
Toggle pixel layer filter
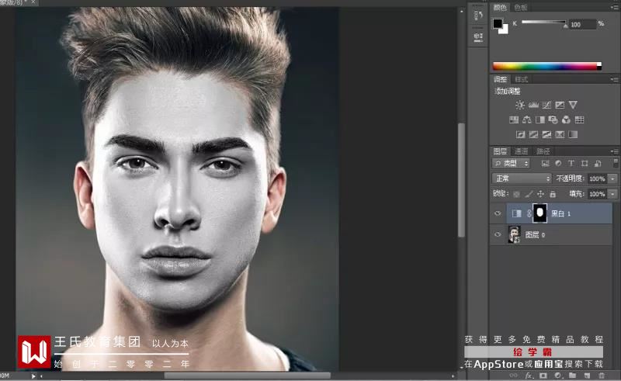pyautogui.click(x=546, y=163)
